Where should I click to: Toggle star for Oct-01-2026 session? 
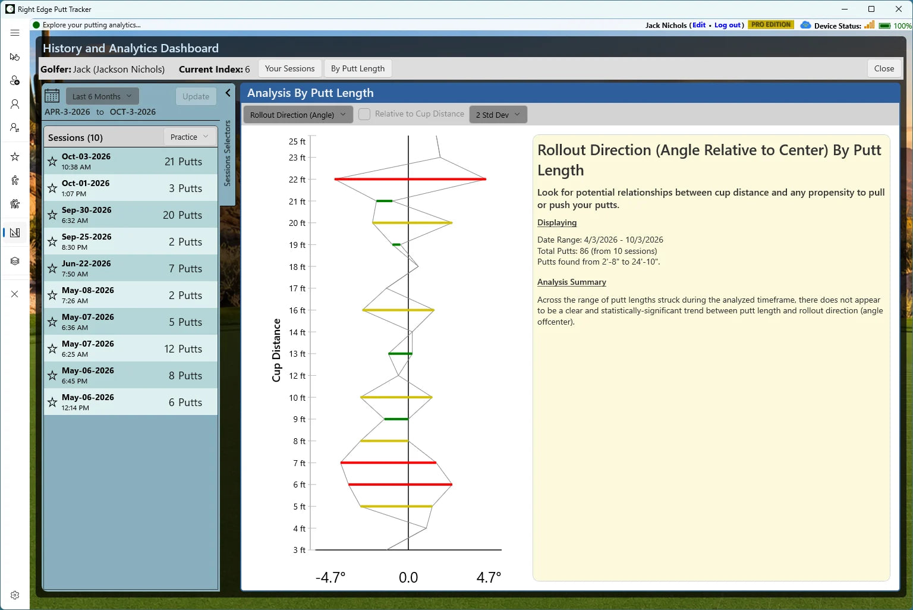tap(52, 188)
